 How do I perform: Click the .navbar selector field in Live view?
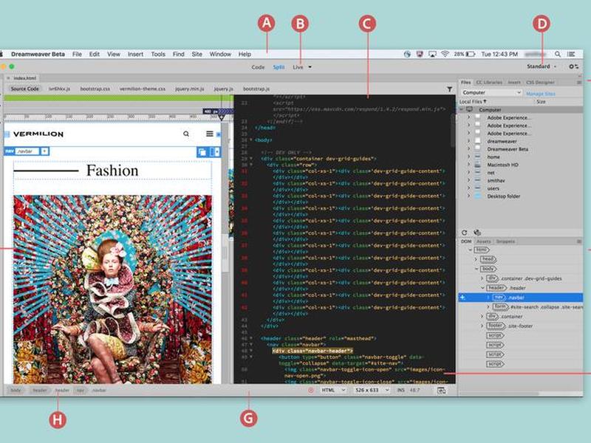click(27, 151)
